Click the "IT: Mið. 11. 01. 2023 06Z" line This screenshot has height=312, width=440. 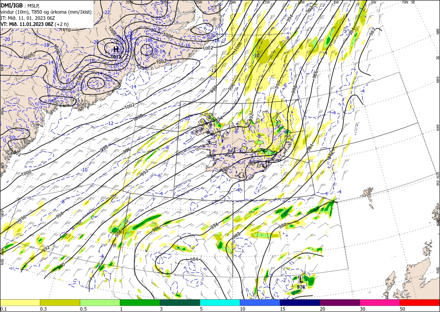click(28, 18)
